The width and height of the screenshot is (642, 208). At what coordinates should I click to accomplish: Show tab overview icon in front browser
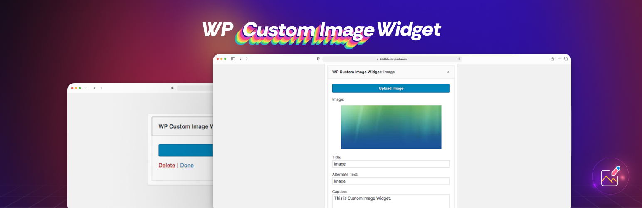click(x=566, y=59)
